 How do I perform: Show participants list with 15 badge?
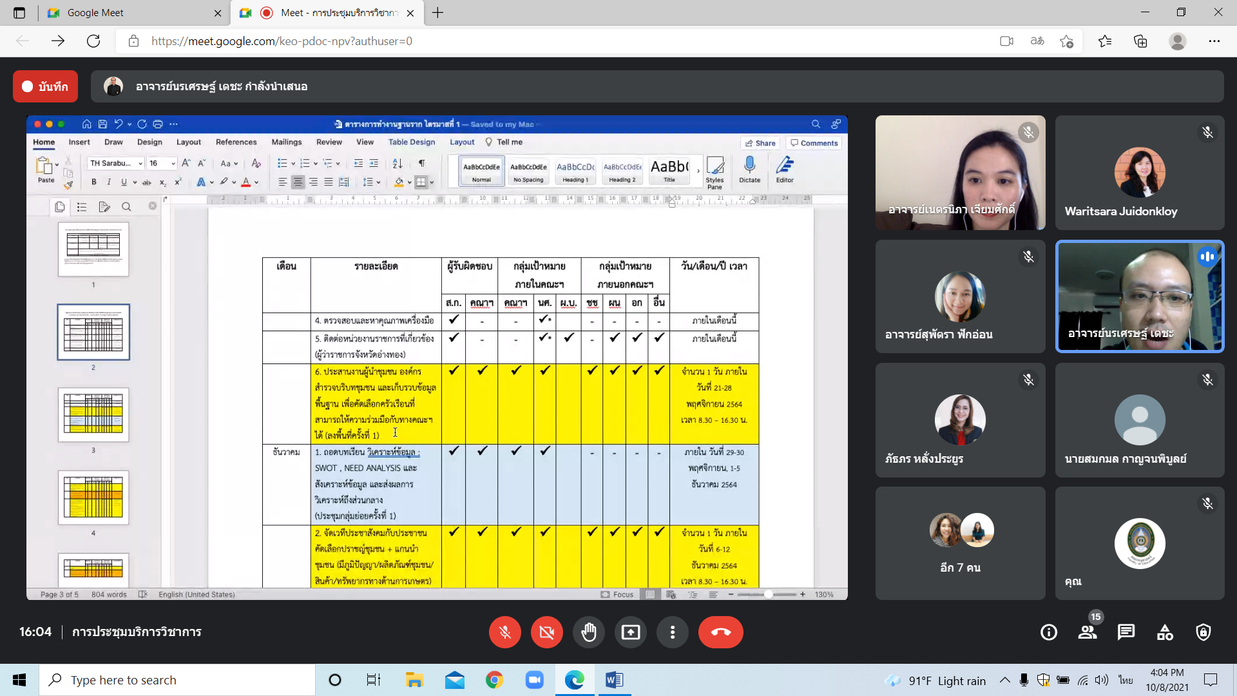pos(1088,632)
